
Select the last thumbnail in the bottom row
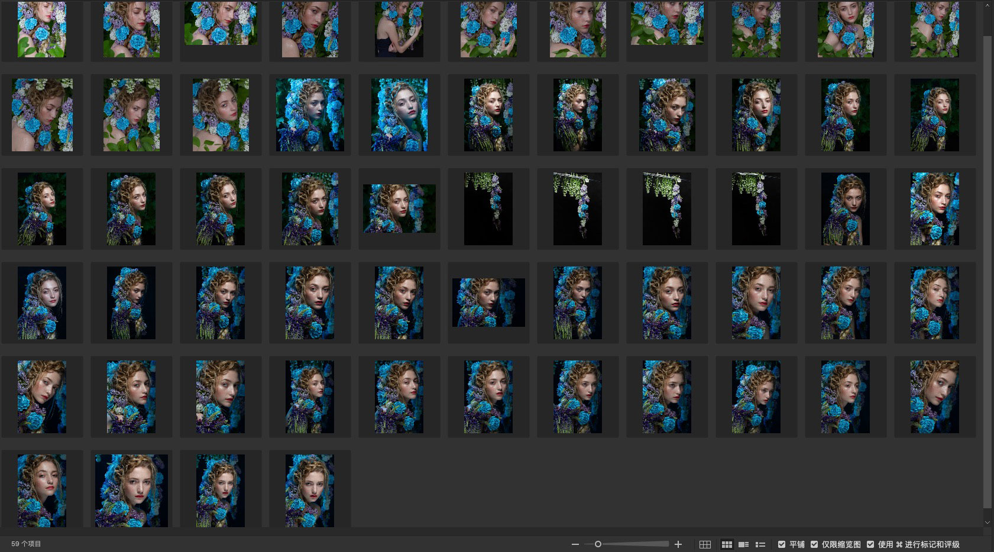point(310,491)
